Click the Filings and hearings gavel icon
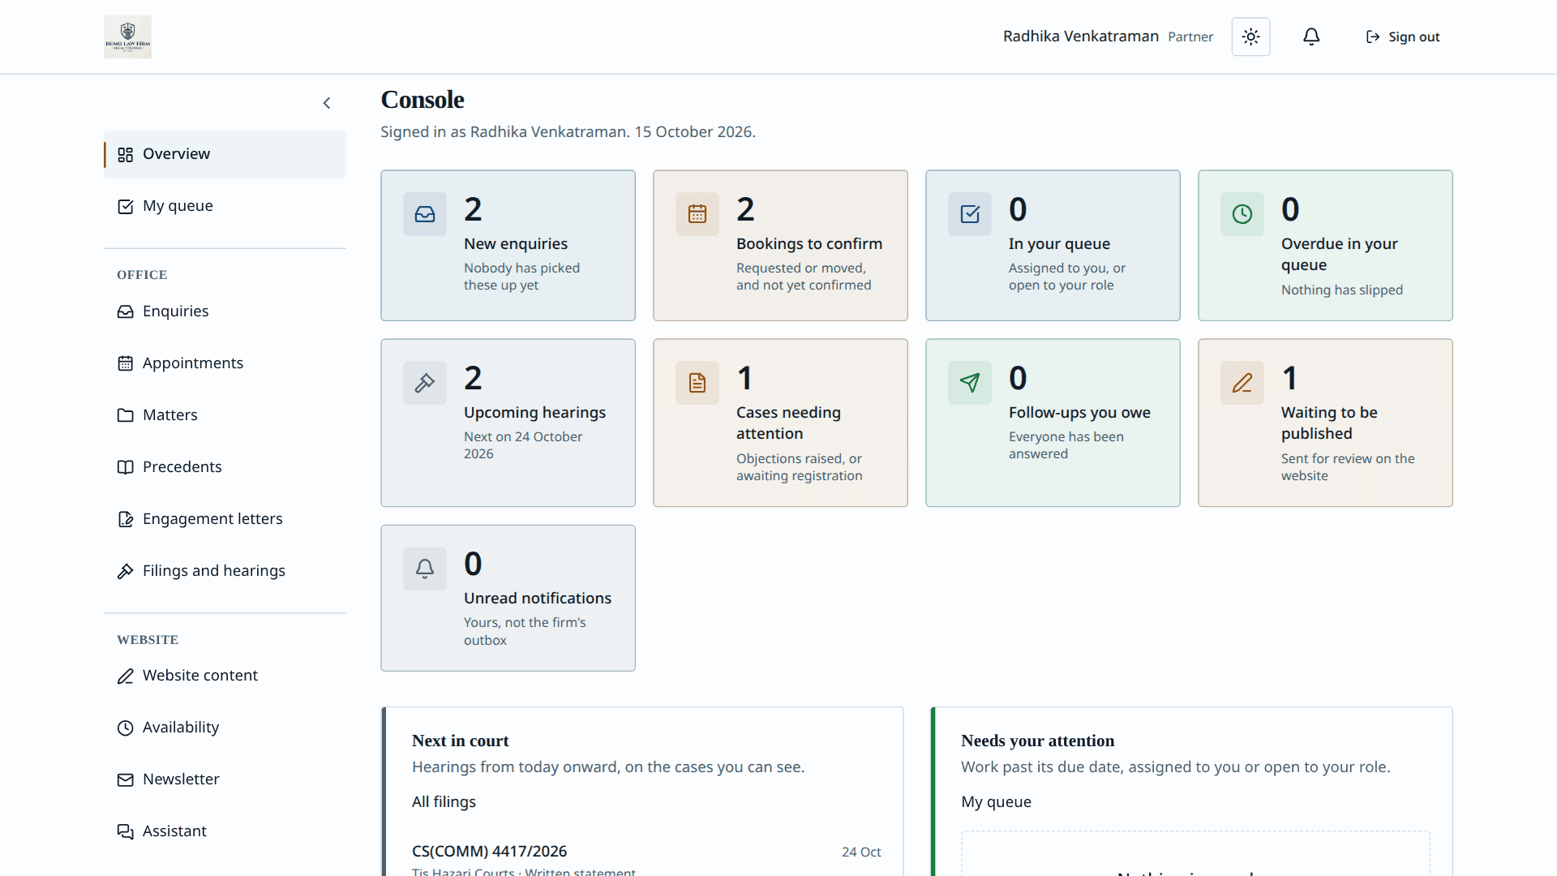Viewport: 1557px width, 876px height. point(125,571)
